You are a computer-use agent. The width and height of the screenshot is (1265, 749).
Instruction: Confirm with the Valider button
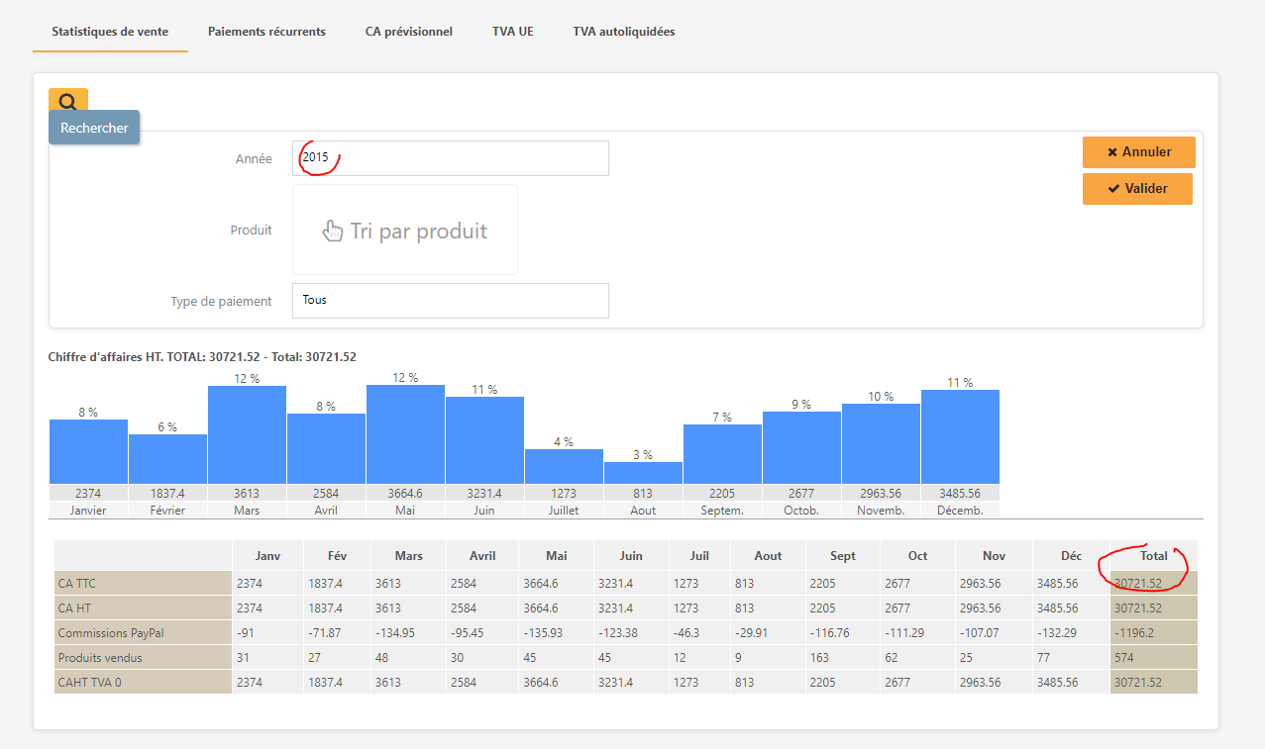[x=1137, y=188]
